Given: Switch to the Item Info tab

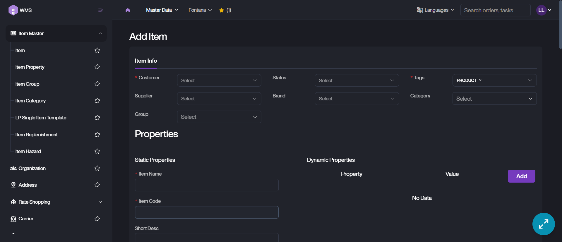Looking at the screenshot, I should 146,61.
